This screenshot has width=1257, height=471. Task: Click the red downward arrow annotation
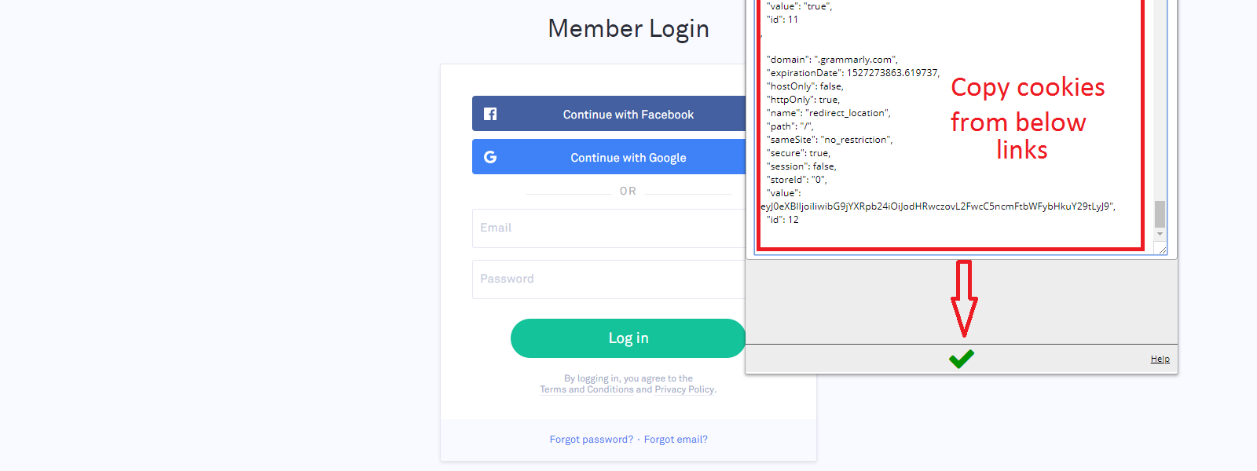click(x=964, y=298)
